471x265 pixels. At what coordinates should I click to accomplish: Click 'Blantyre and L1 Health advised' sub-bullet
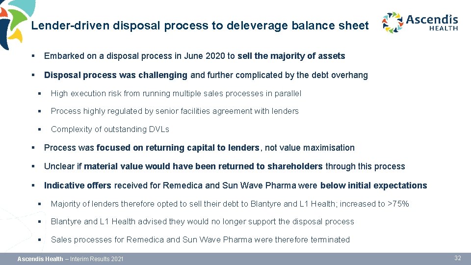pyautogui.click(x=202, y=221)
